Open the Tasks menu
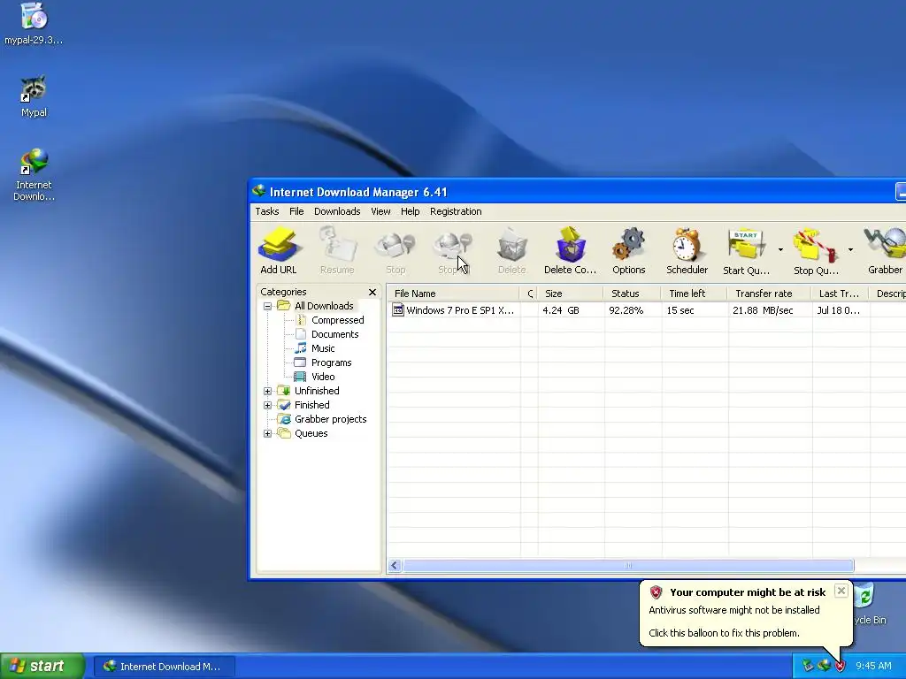The image size is (906, 679). (x=267, y=211)
